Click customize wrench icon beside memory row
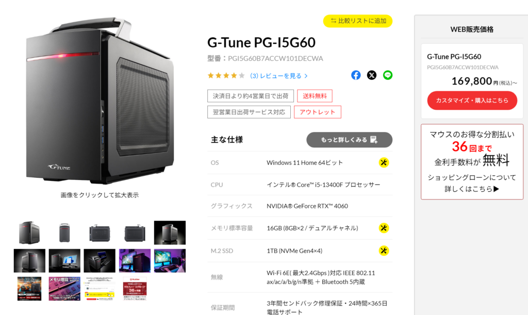 pos(384,228)
